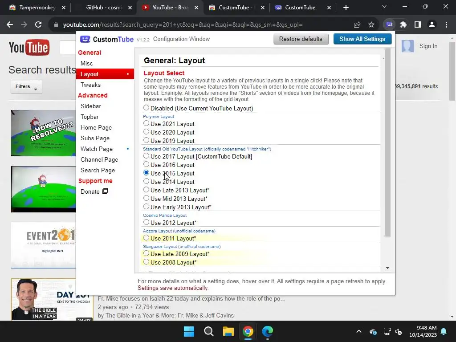Switch to the GitHub browser tab

tap(103, 8)
